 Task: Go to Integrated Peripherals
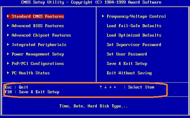[x=39, y=45]
